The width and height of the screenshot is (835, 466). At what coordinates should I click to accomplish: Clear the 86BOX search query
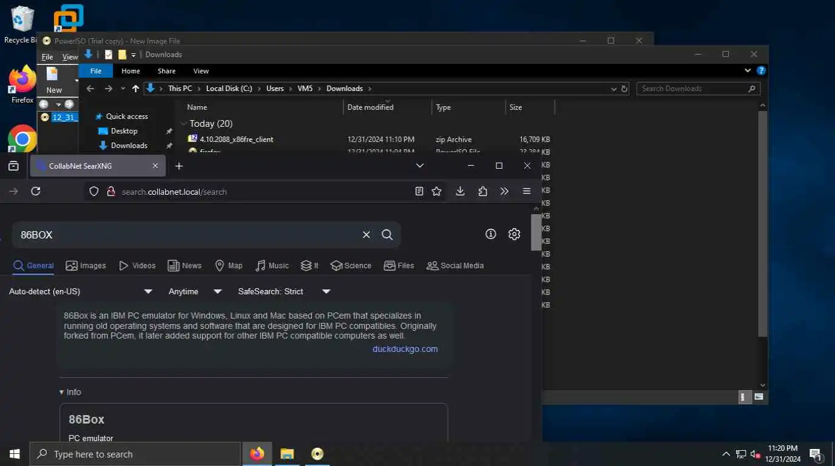(366, 235)
